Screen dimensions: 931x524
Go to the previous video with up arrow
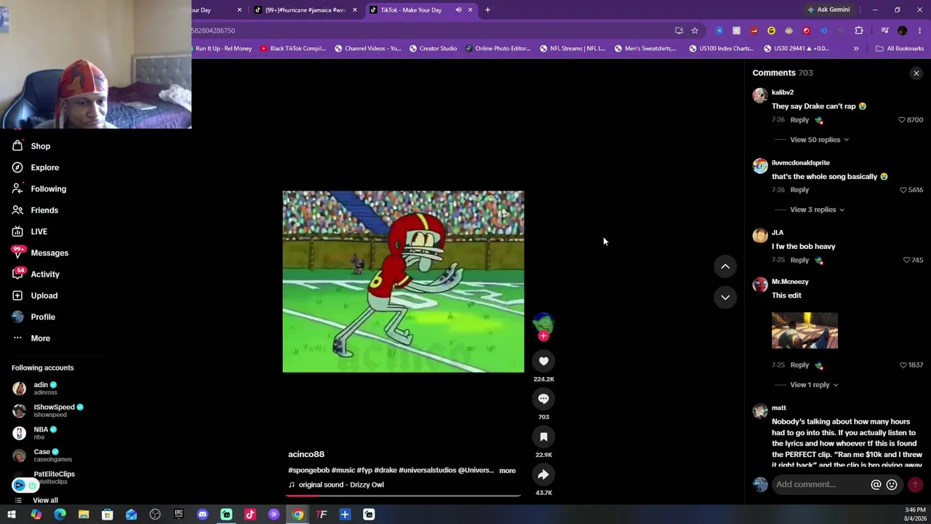click(725, 266)
